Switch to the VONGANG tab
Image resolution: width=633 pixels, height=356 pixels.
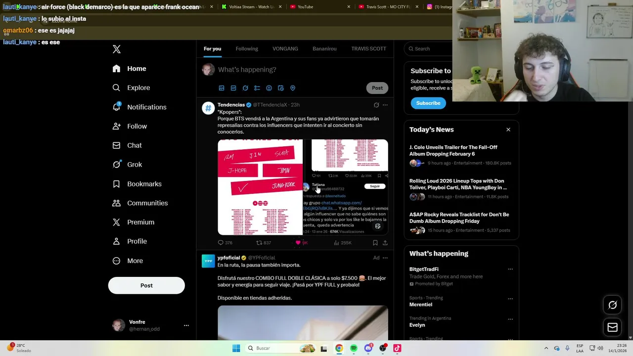point(285,48)
